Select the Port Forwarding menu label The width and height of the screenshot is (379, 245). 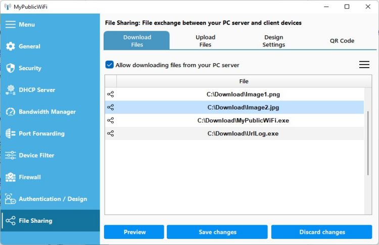(x=41, y=133)
